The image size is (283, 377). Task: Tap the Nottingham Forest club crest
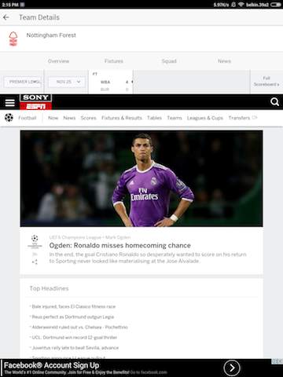click(13, 38)
